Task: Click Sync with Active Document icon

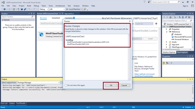Action: point(180,17)
